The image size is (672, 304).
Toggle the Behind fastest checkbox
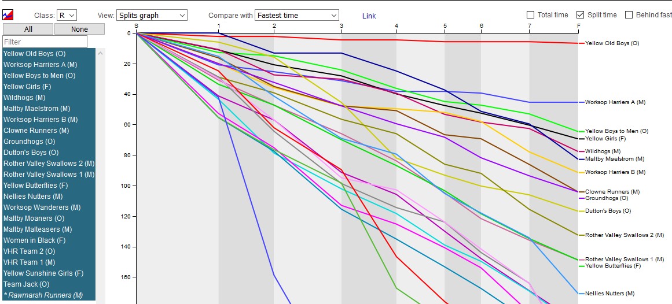point(629,15)
